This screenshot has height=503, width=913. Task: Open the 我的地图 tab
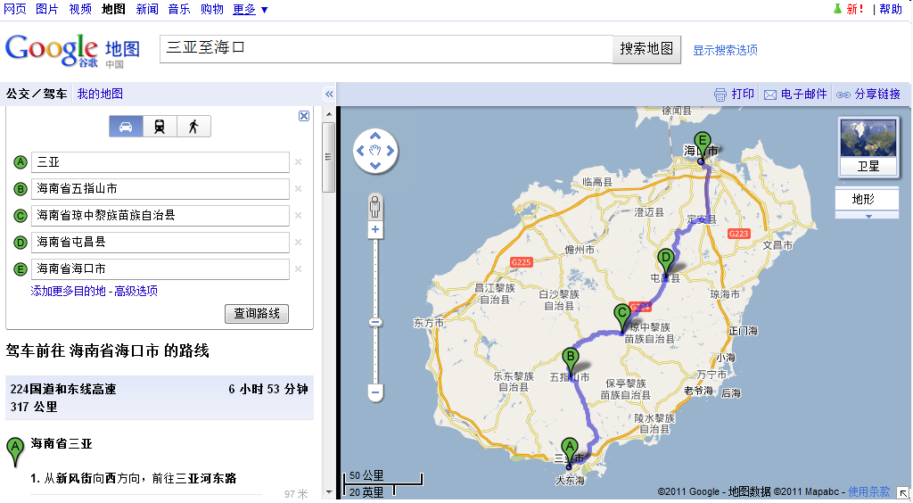(100, 94)
